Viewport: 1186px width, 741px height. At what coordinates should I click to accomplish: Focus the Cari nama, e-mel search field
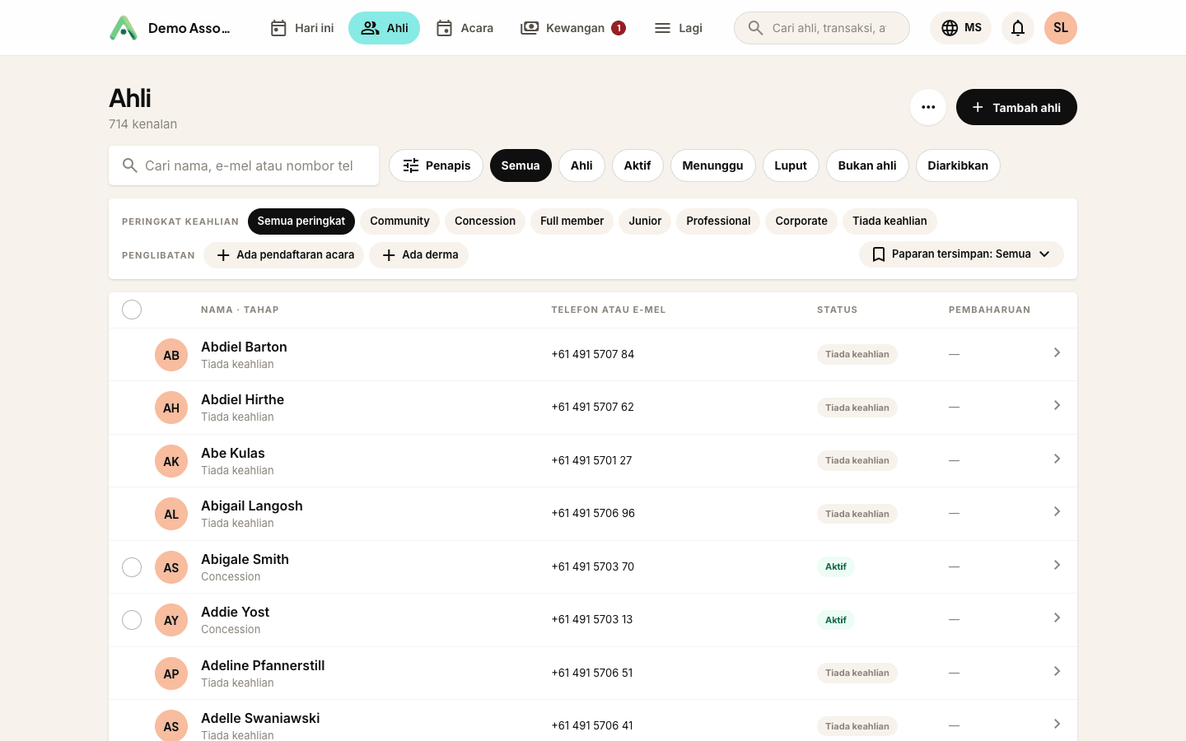[244, 165]
